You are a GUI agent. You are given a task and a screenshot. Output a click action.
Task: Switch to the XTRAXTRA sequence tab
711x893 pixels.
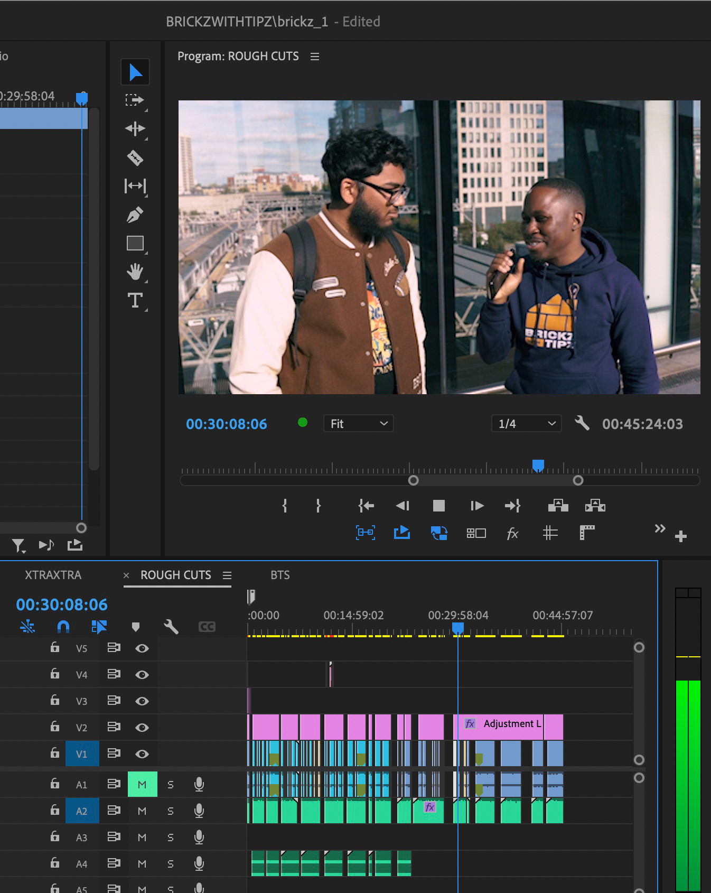(53, 575)
